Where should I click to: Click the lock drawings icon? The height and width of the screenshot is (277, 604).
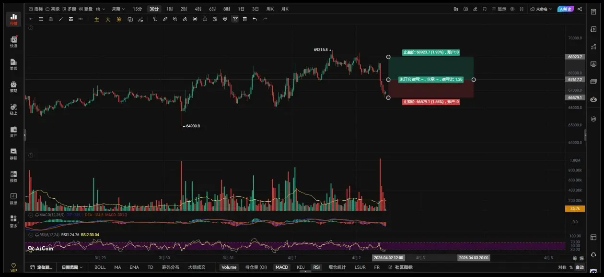pos(205,19)
